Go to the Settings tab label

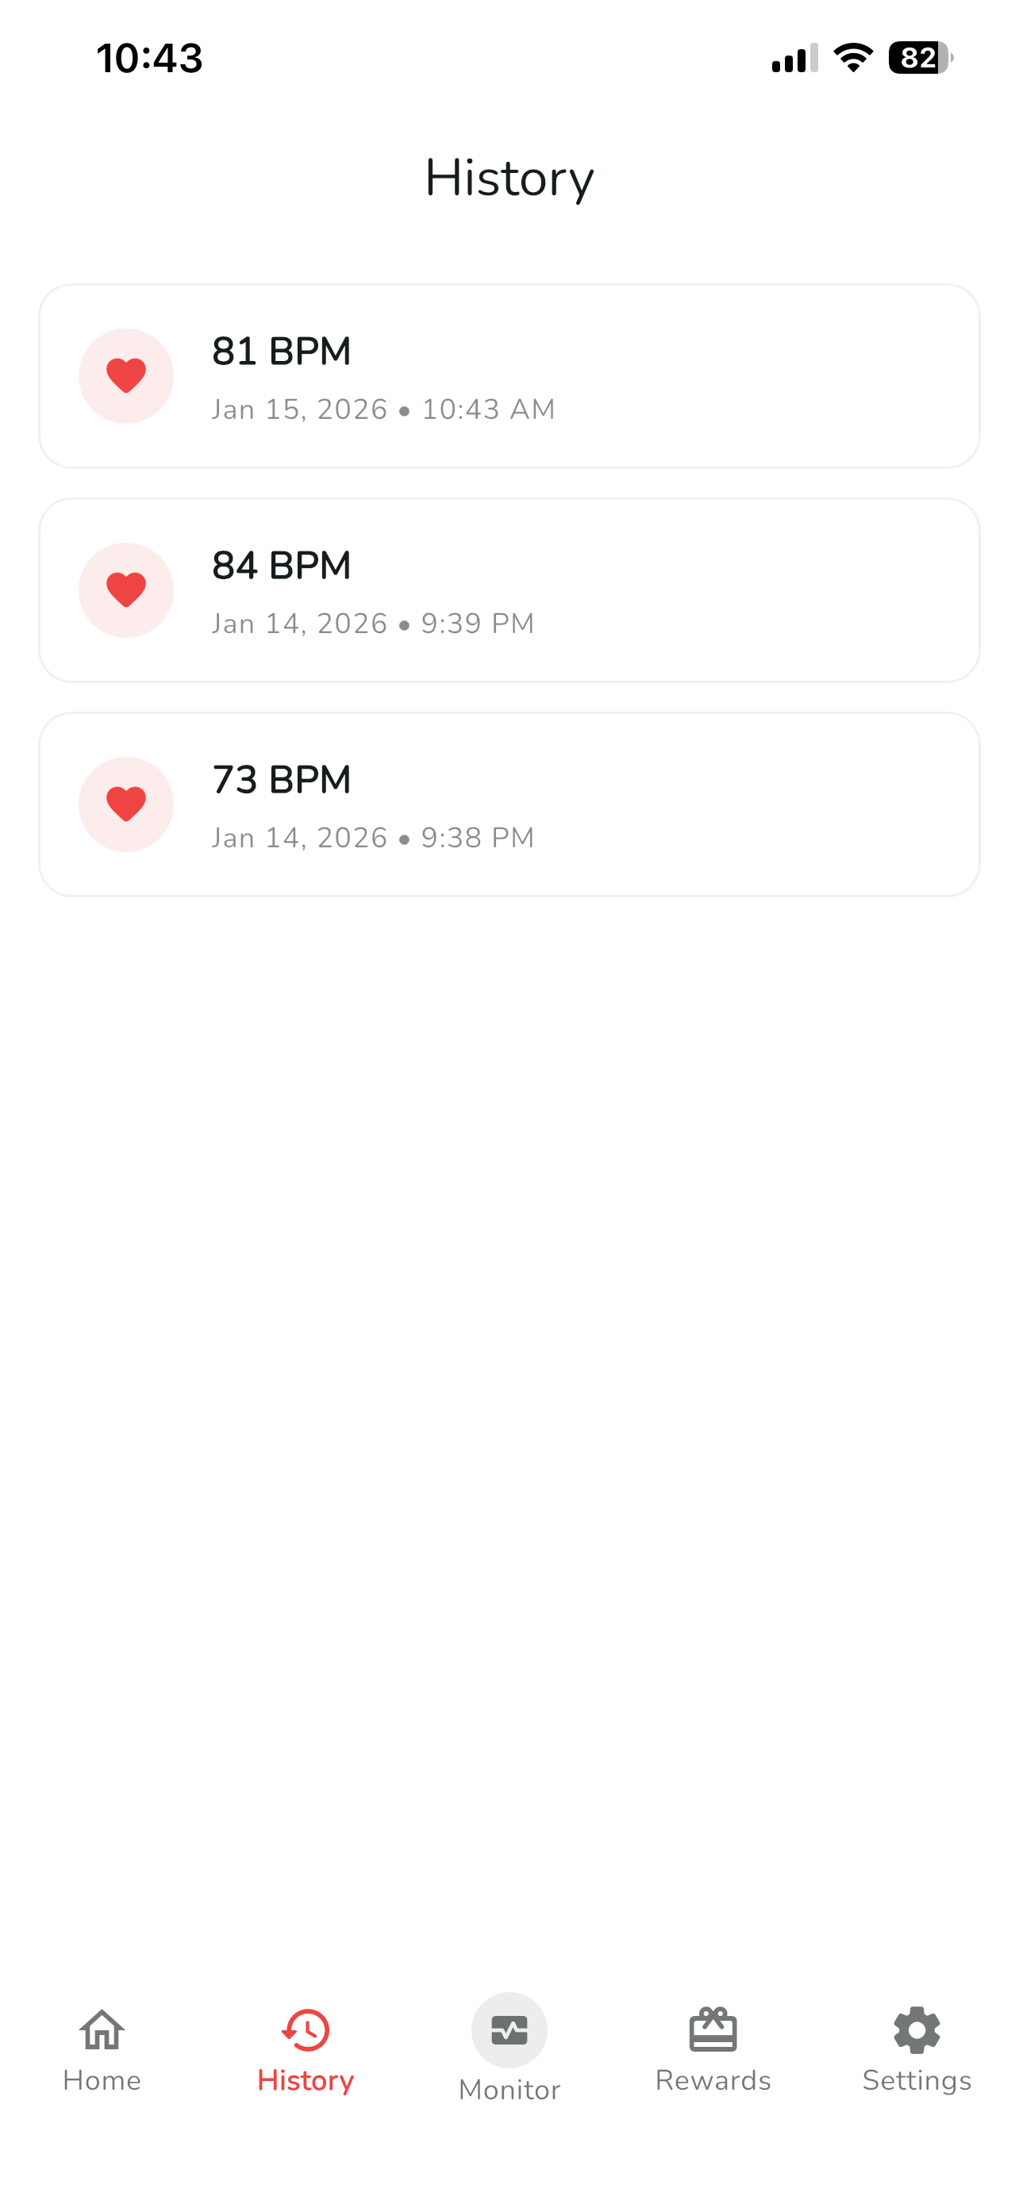(917, 2080)
